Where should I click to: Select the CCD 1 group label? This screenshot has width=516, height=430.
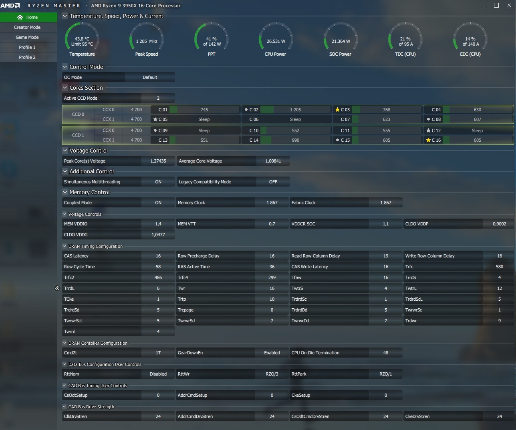[78, 135]
